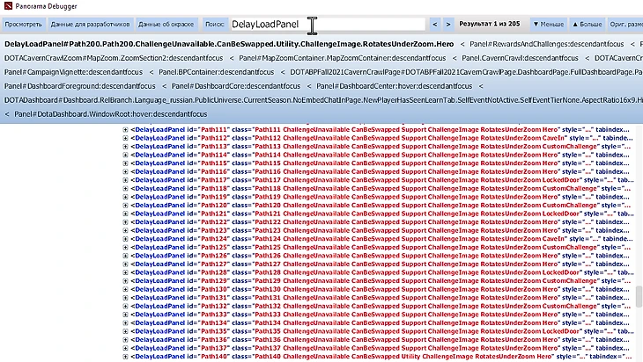Expand the Path119 DelayLoadPanel node
Image resolution: width=643 pixels, height=362 pixels.
pyautogui.click(x=125, y=197)
